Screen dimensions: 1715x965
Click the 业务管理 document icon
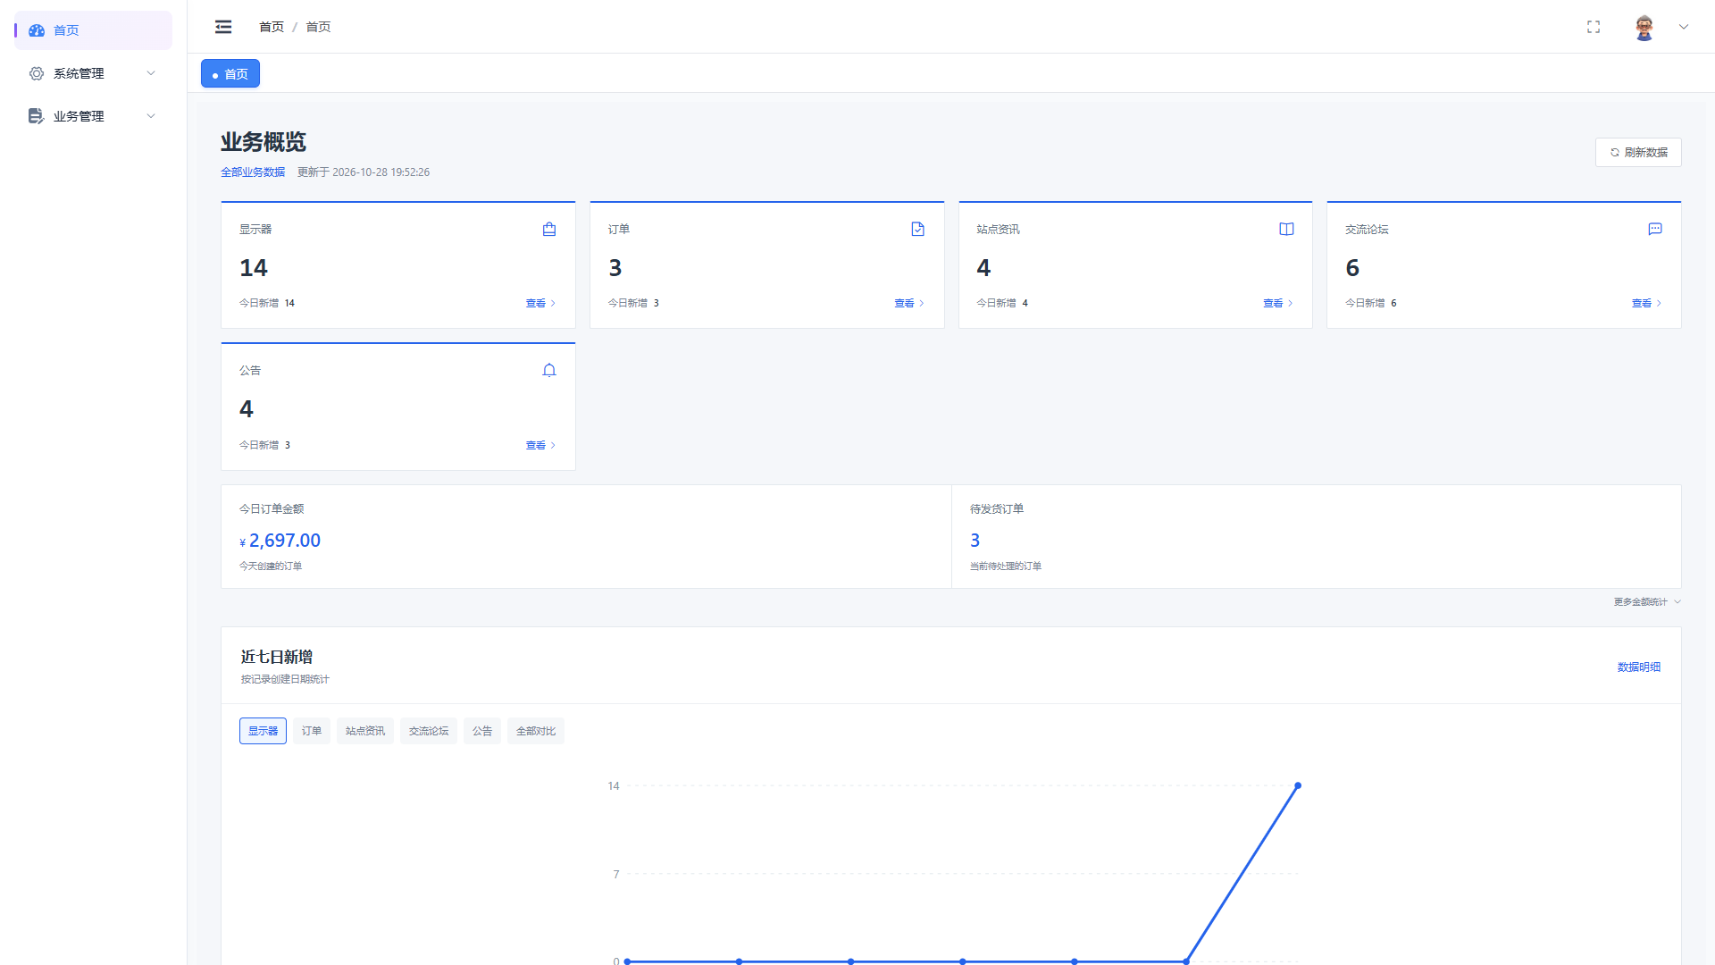37,116
